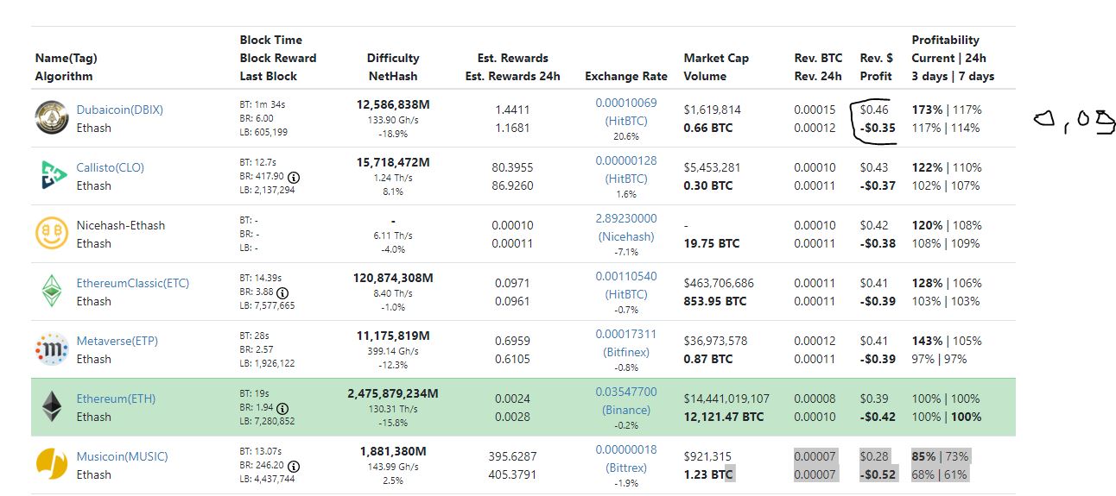The width and height of the screenshot is (1116, 496).
Task: Open the EthereumClassic(ETC) coin link
Action: coord(133,283)
